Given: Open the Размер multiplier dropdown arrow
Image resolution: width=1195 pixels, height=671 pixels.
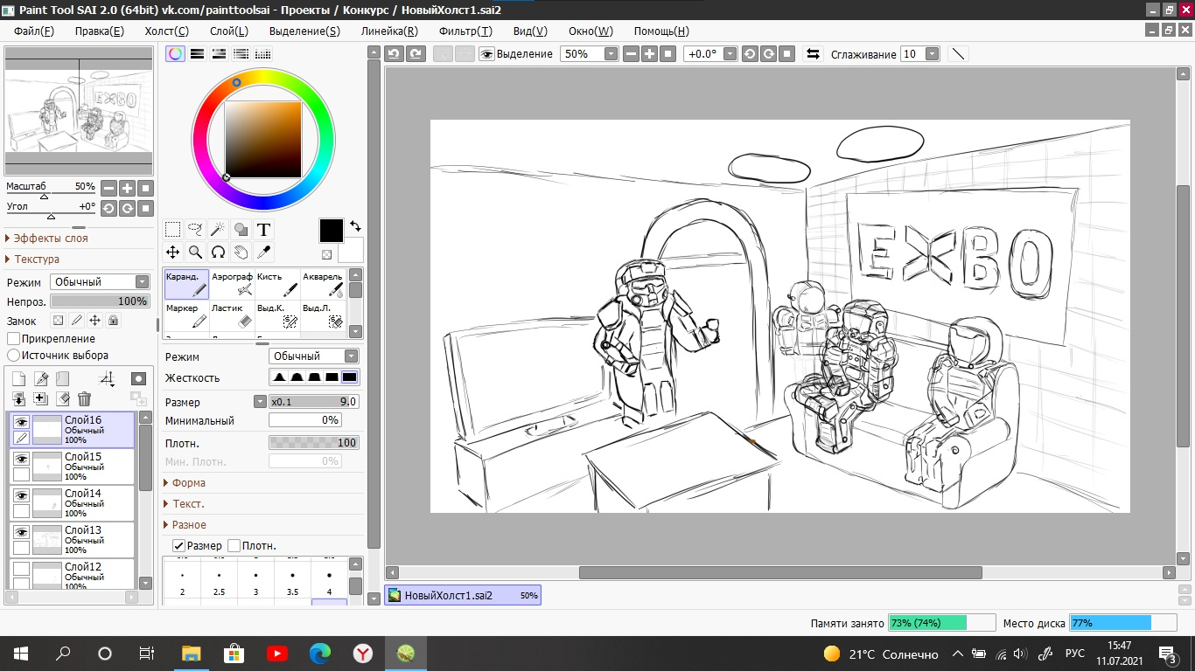Looking at the screenshot, I should pos(260,402).
